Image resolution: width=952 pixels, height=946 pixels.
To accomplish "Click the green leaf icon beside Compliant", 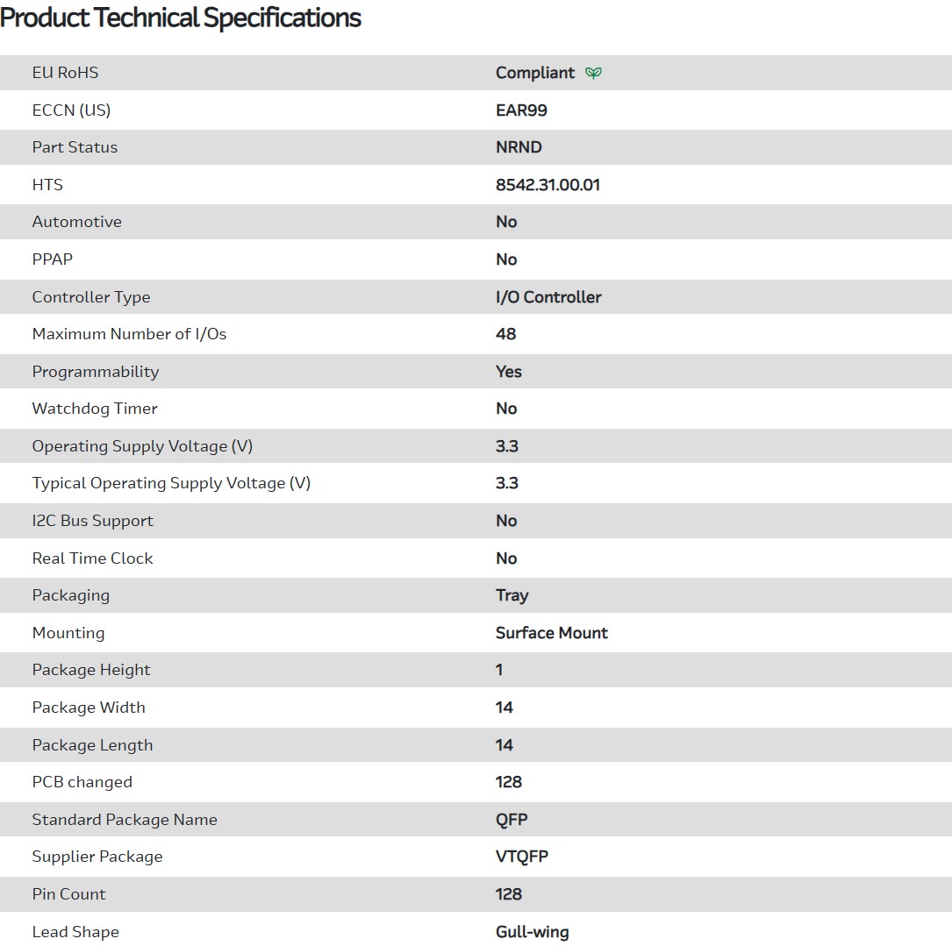I will click(x=594, y=73).
